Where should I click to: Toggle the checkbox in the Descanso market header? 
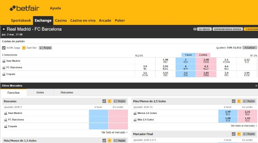click(x=104, y=101)
